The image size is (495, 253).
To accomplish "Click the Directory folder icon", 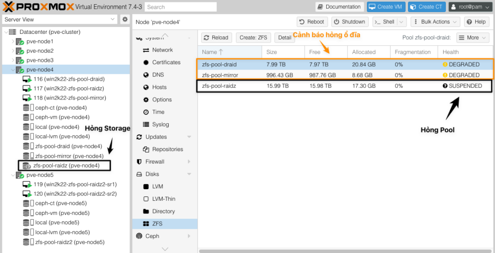I will click(x=146, y=211).
